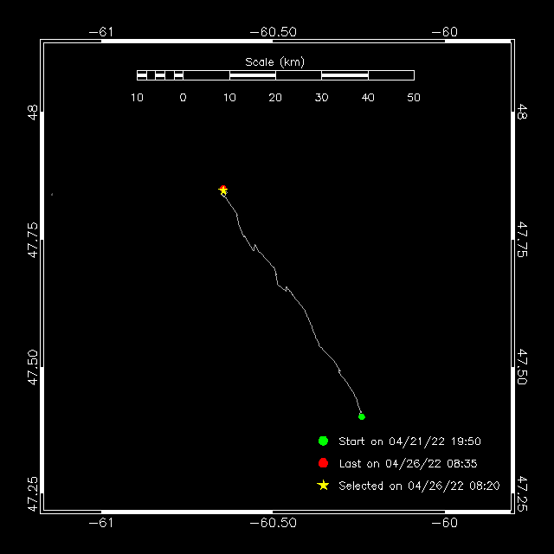The width and height of the screenshot is (554, 554).
Task: Click top axis longitude label '-61'
Action: [101, 32]
